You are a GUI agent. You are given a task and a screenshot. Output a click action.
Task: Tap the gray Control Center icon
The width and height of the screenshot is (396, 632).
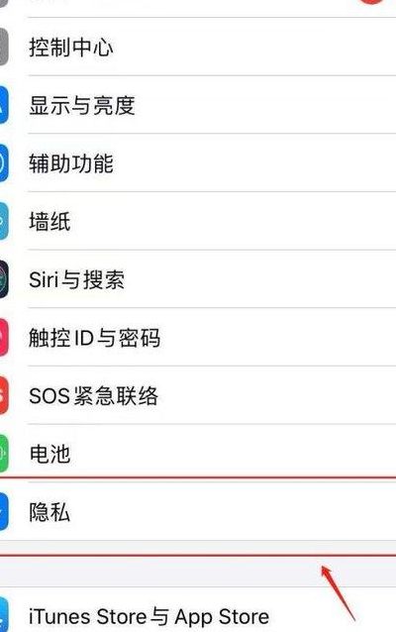point(4,47)
